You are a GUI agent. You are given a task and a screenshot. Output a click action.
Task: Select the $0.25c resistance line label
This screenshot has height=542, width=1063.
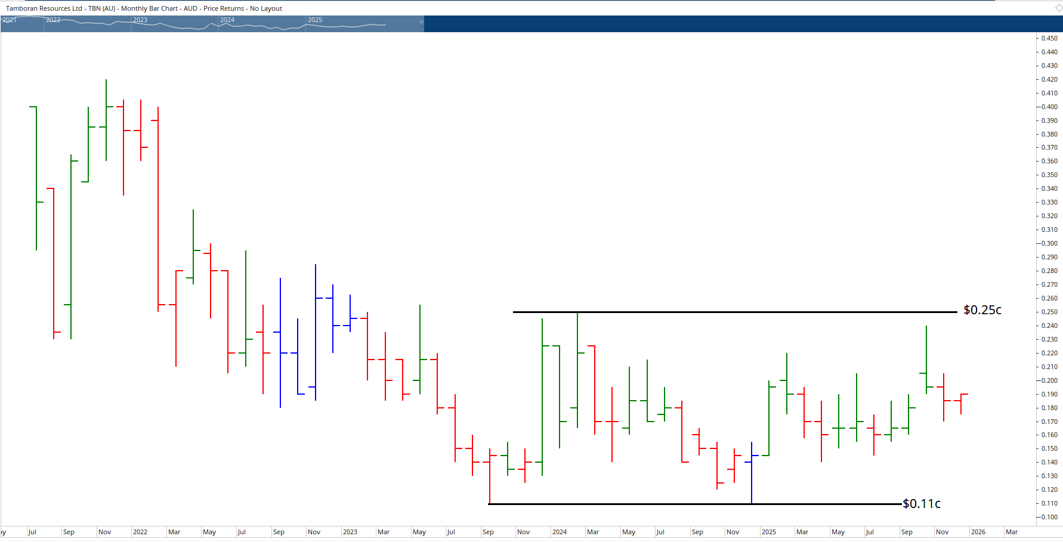pyautogui.click(x=981, y=309)
